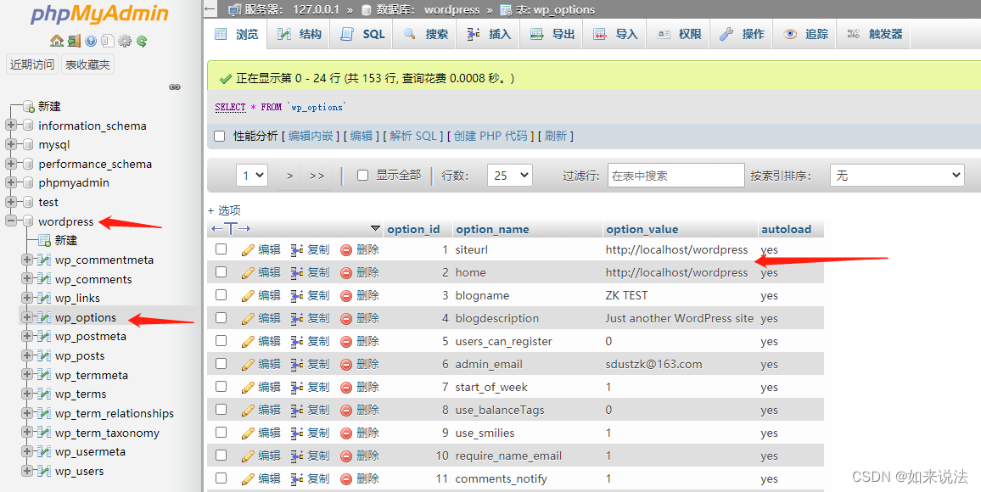Image resolution: width=981 pixels, height=492 pixels.
Task: Click the pencil icon for users_can_register row
Action: pyautogui.click(x=248, y=341)
